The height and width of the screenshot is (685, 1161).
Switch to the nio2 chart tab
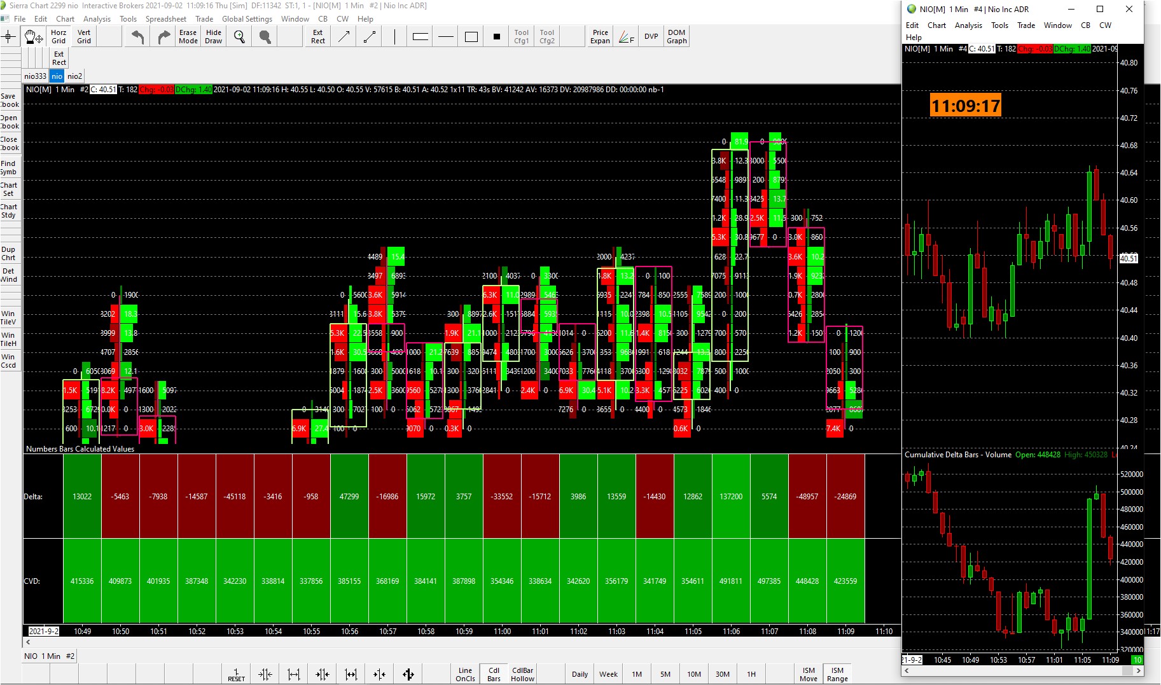(x=74, y=76)
